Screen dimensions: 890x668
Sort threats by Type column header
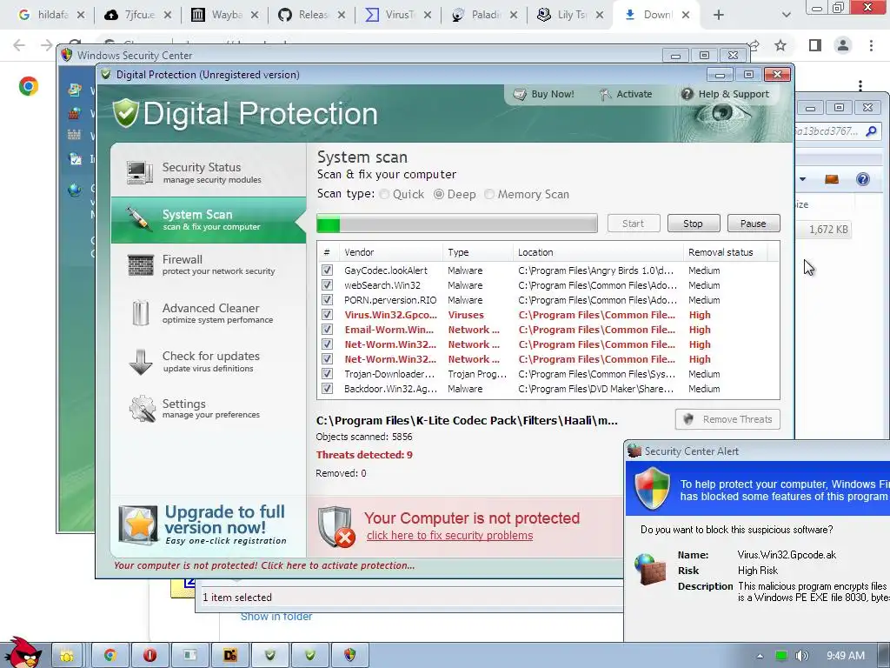click(x=478, y=252)
